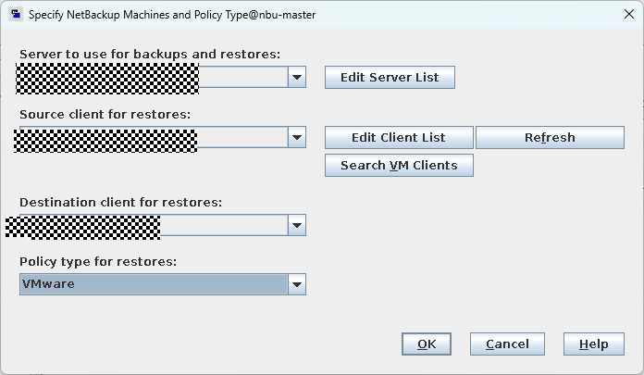Click the "Server to use for backups" label

click(x=150, y=55)
